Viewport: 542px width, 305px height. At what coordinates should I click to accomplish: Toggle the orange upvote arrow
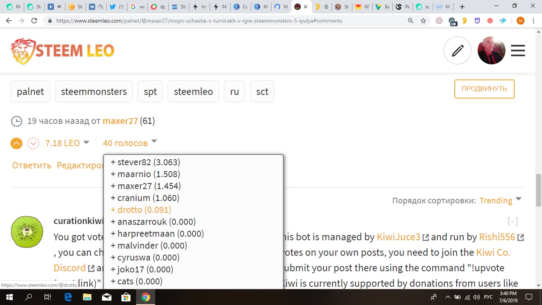point(17,144)
